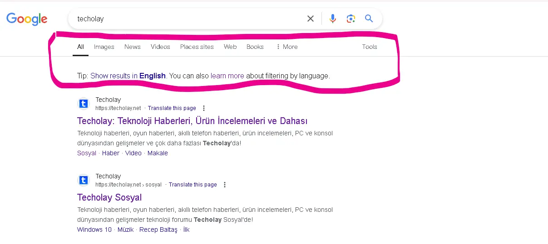The width and height of the screenshot is (548, 244).
Task: Open the Tools options
Action: [x=370, y=47]
